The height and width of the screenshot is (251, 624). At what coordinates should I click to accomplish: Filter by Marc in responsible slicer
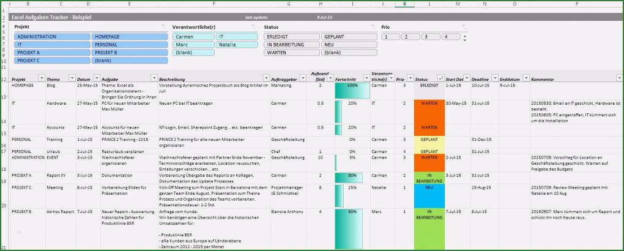(193, 45)
